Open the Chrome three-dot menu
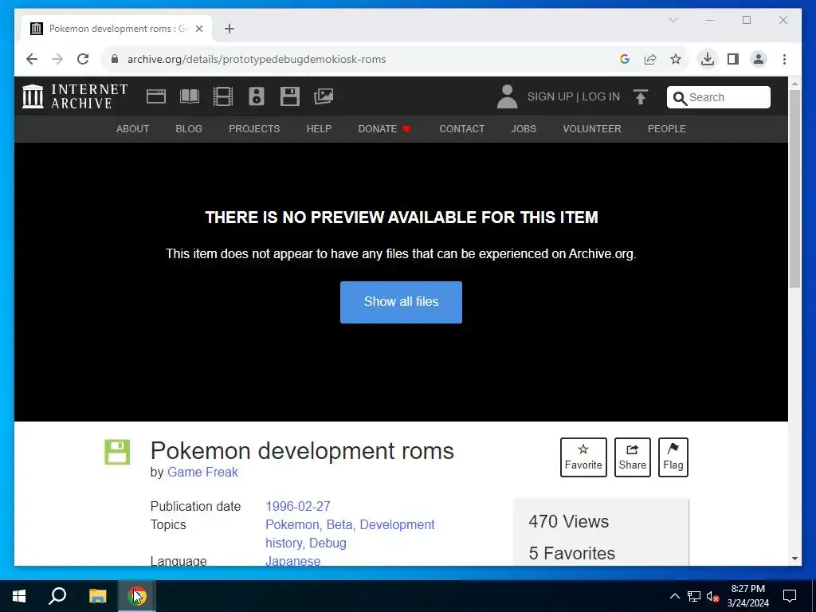Viewport: 816px width, 612px height. click(x=784, y=59)
